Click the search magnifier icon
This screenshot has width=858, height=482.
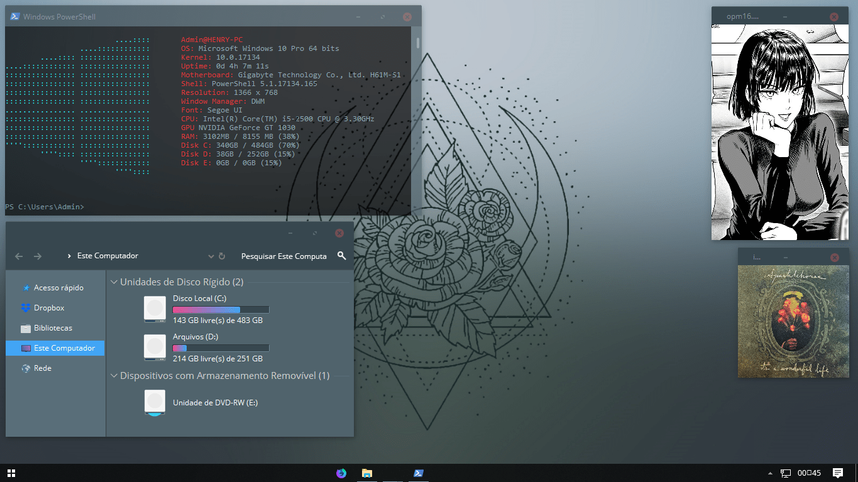(x=341, y=256)
